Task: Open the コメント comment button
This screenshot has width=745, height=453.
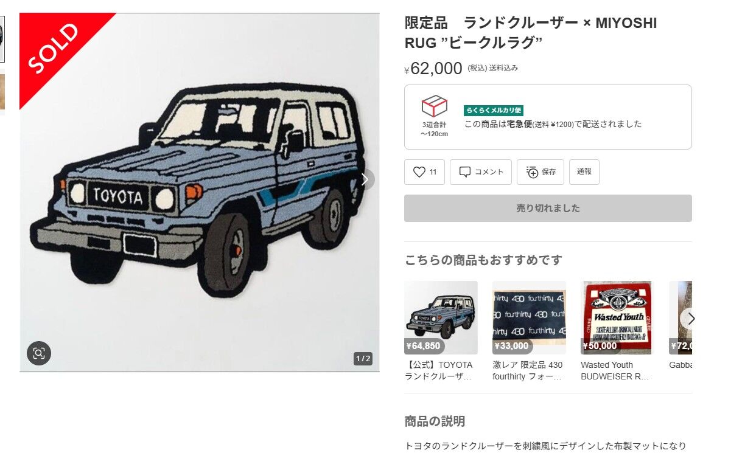Action: click(481, 172)
